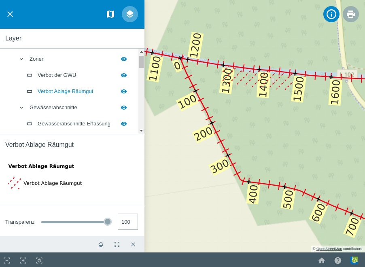The image size is (365, 267).
Task: Open the basemap selection icon
Action: pos(110,14)
